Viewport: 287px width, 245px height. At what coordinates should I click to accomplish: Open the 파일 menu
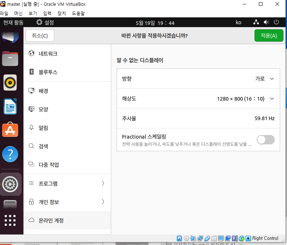[4, 13]
